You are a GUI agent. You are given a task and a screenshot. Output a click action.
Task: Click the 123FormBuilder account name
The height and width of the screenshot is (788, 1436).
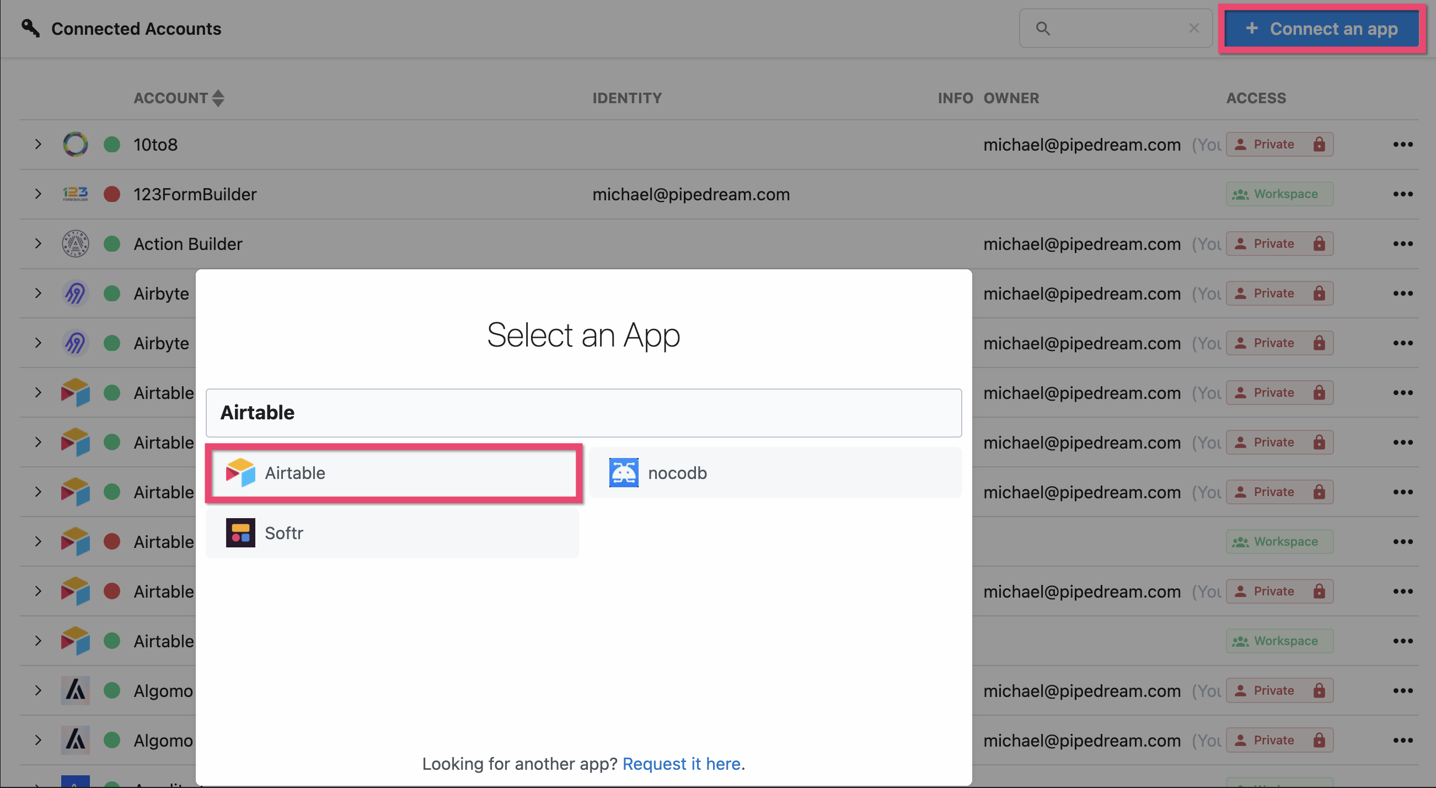[195, 194]
